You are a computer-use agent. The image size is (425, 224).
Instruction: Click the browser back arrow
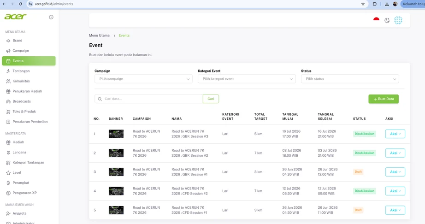pyautogui.click(x=4, y=4)
